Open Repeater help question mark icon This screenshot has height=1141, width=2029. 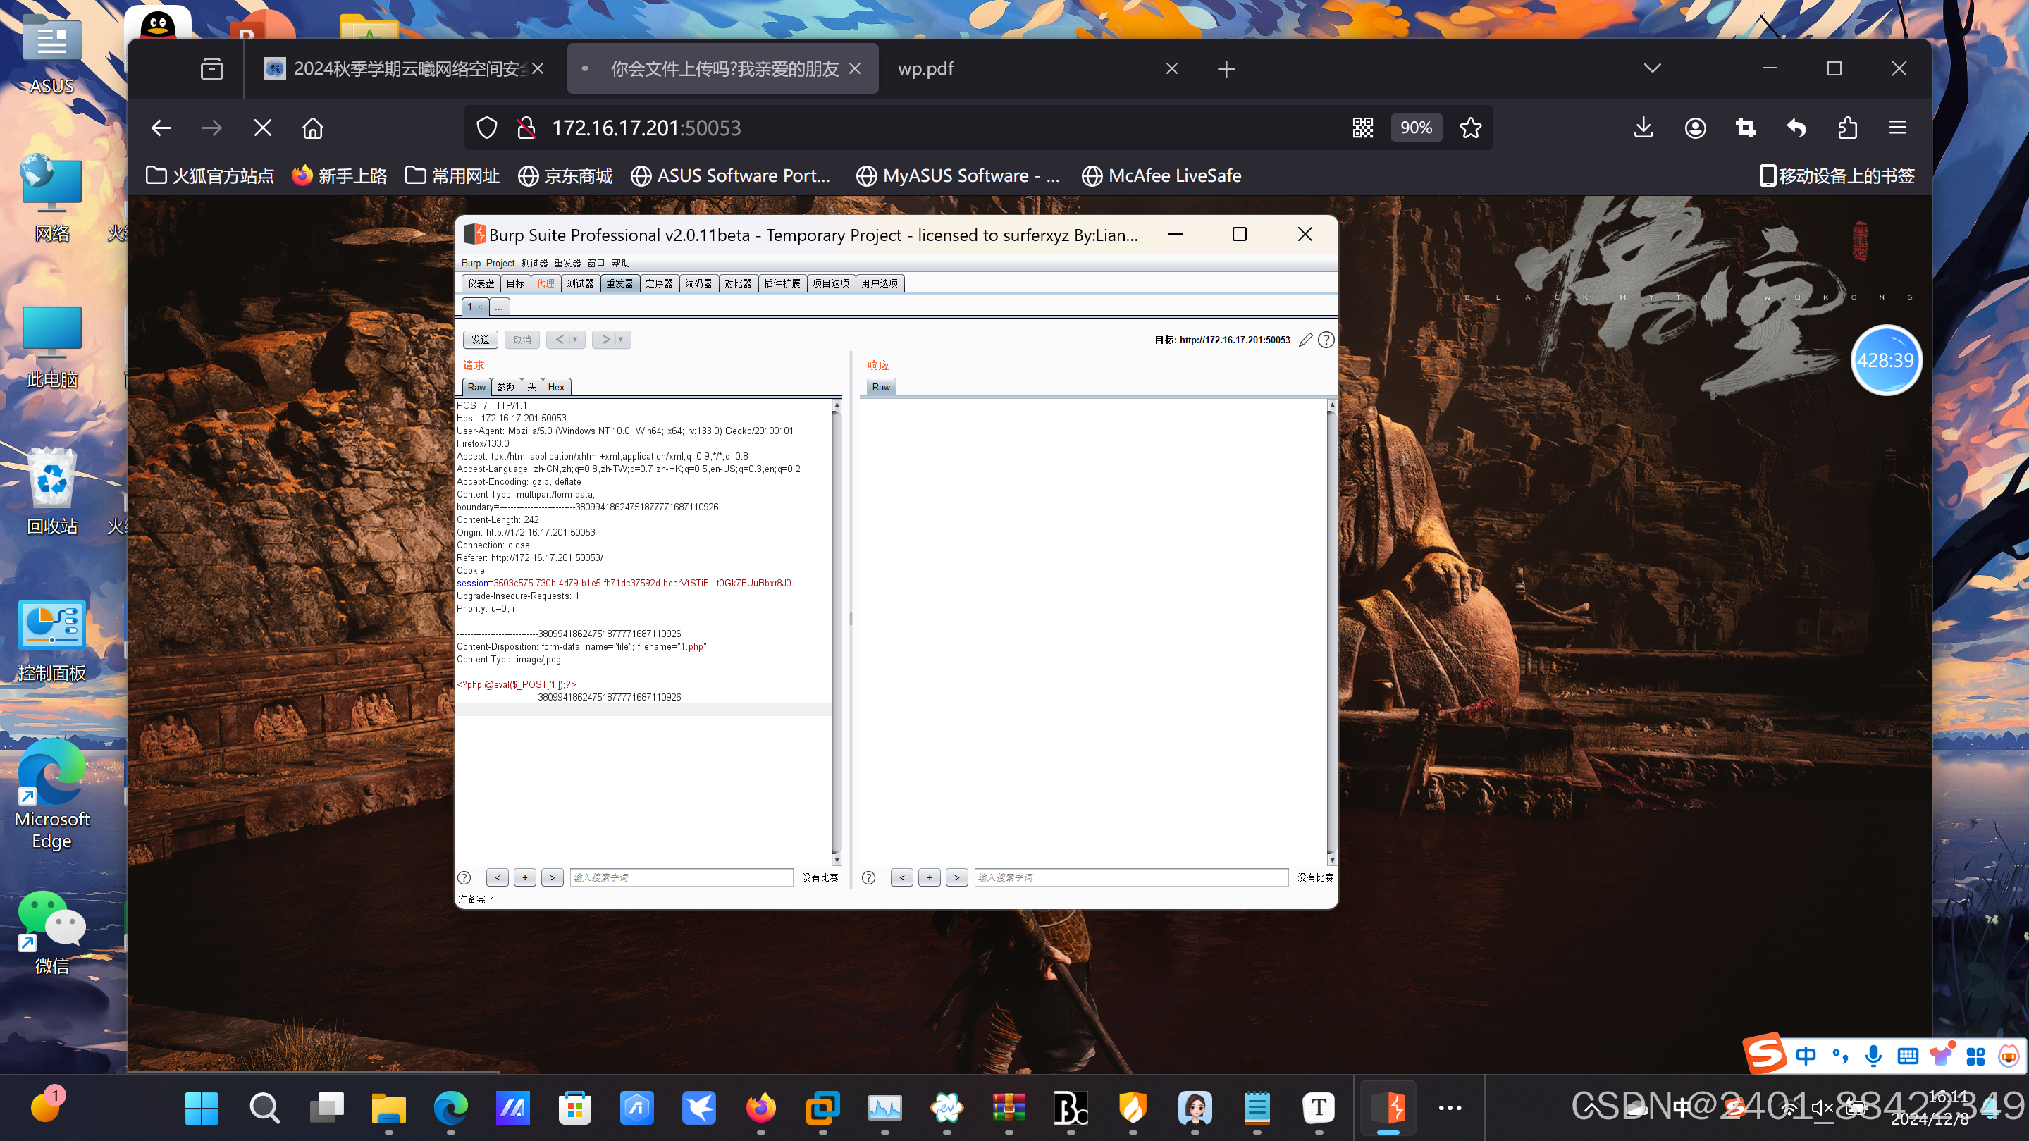tap(1326, 340)
